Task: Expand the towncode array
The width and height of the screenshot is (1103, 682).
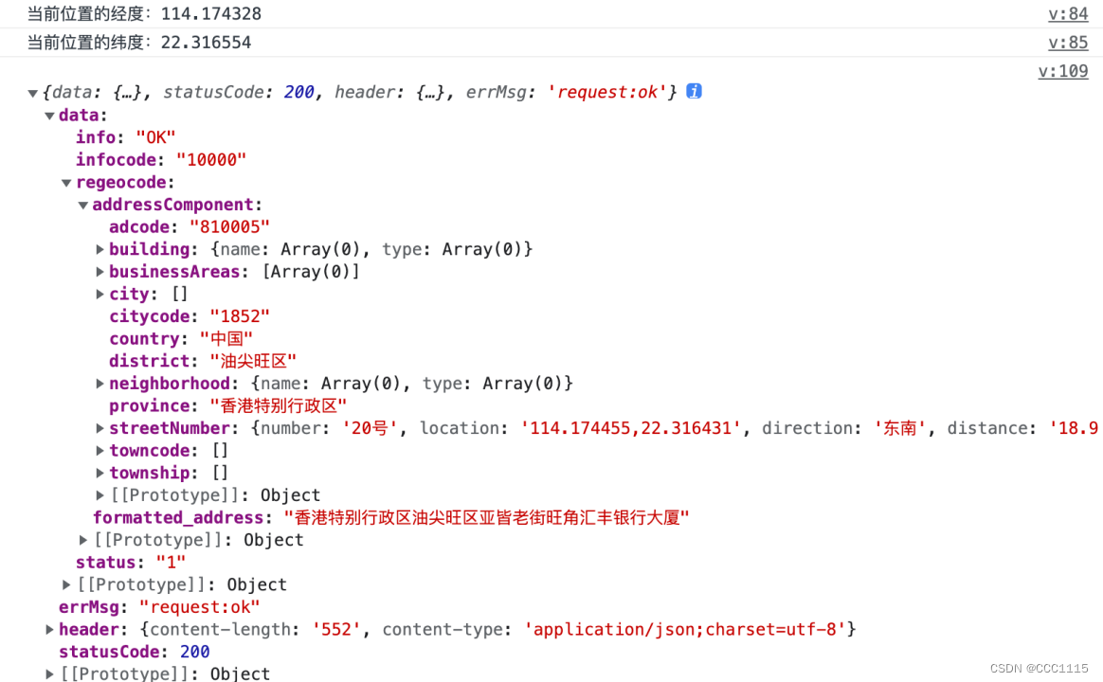Action: click(99, 451)
